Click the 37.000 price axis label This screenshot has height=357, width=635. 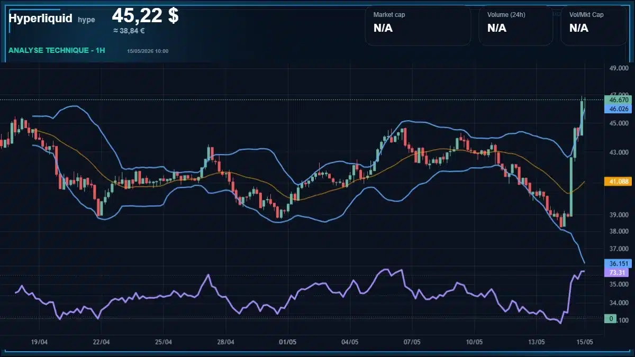[x=619, y=249]
